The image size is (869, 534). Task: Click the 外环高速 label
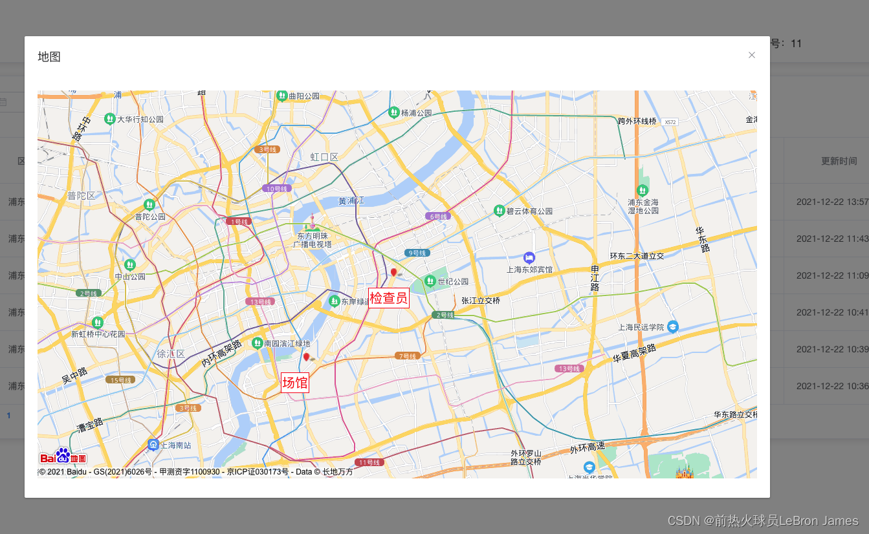tap(587, 447)
